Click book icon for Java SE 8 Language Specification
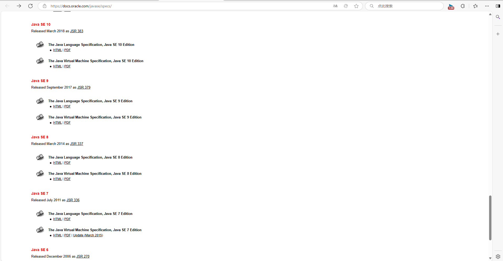The height and width of the screenshot is (261, 503). tap(40, 157)
